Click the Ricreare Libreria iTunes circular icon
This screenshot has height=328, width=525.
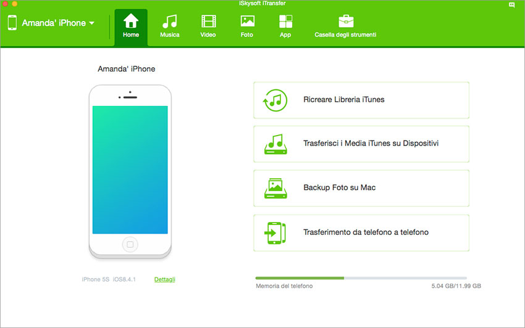(275, 100)
